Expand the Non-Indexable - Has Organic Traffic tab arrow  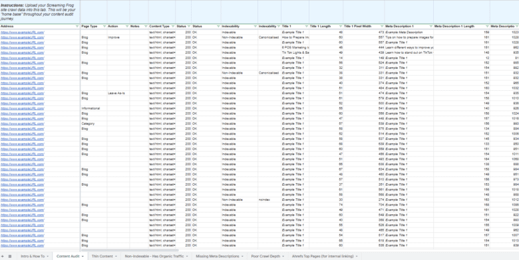tap(187, 257)
